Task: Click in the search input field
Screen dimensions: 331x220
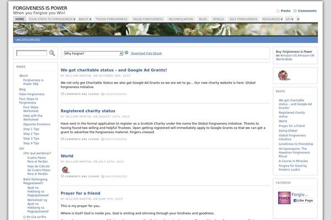Action: pyautogui.click(x=31, y=53)
